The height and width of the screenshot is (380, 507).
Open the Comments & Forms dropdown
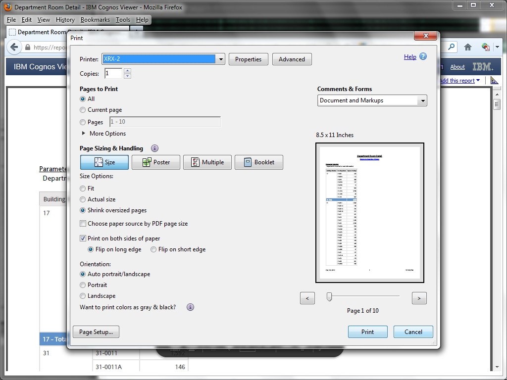pyautogui.click(x=422, y=100)
